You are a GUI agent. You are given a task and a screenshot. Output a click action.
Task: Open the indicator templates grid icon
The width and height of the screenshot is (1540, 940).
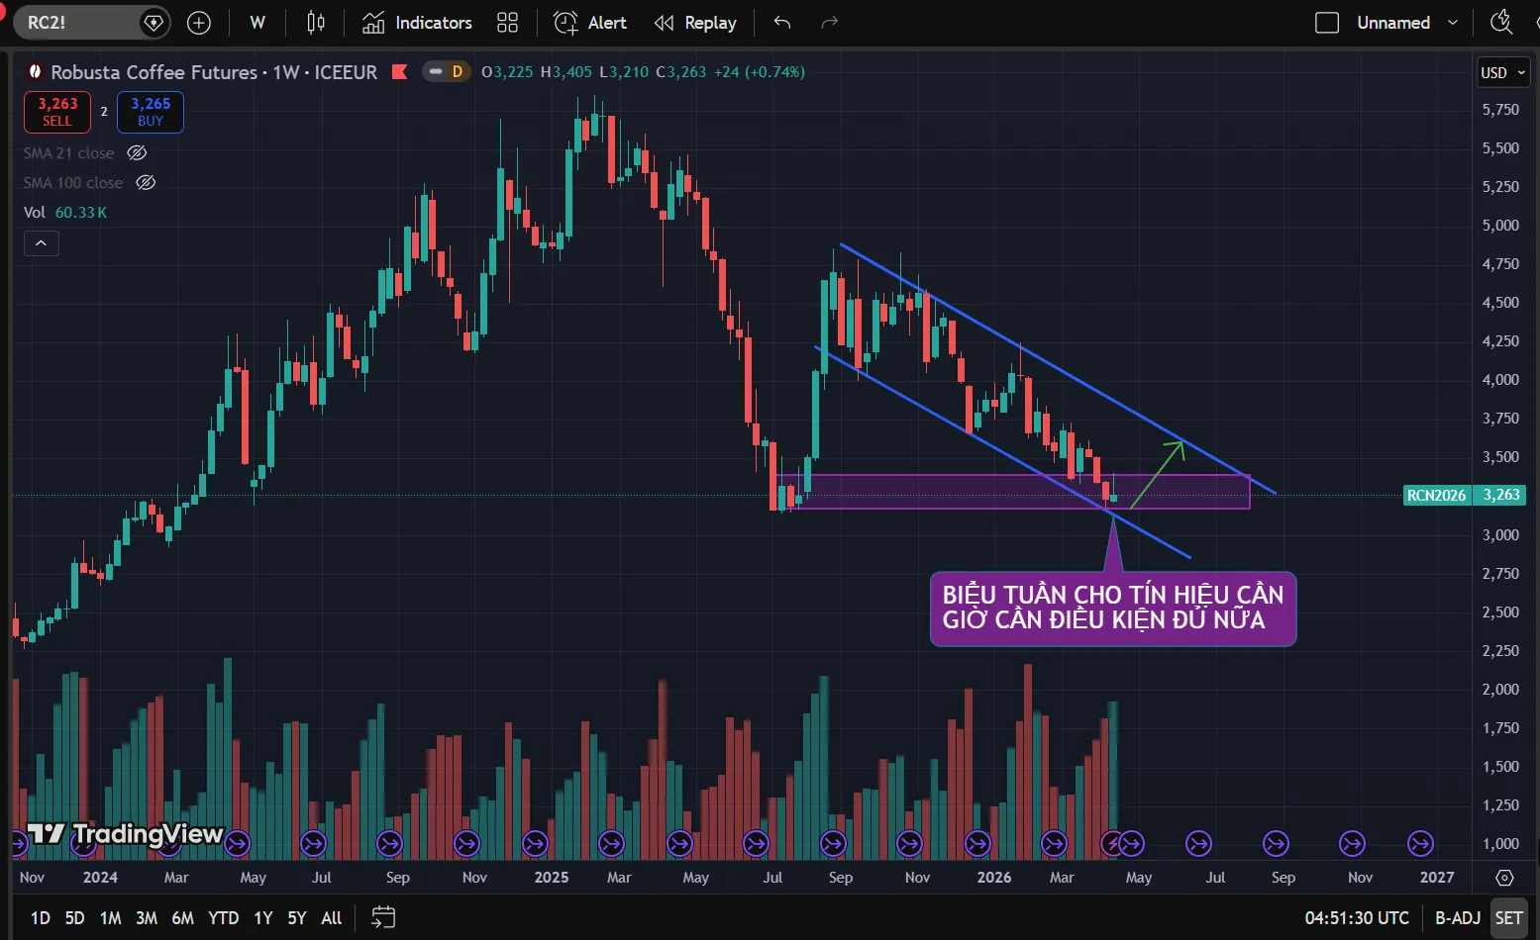click(507, 23)
